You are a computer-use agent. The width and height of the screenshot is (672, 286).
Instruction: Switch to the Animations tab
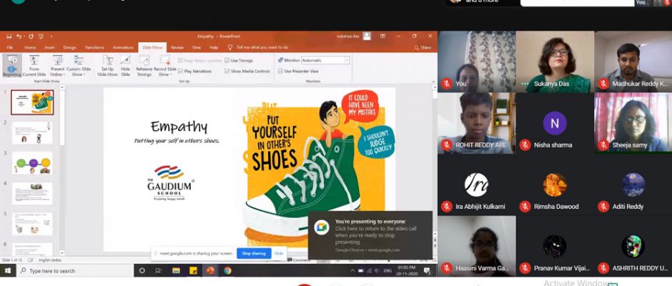tap(123, 48)
